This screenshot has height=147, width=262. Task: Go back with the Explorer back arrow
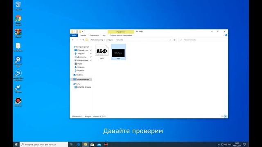[73, 40]
